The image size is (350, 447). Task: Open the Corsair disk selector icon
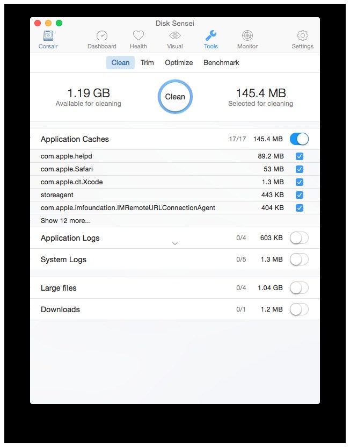(x=48, y=36)
